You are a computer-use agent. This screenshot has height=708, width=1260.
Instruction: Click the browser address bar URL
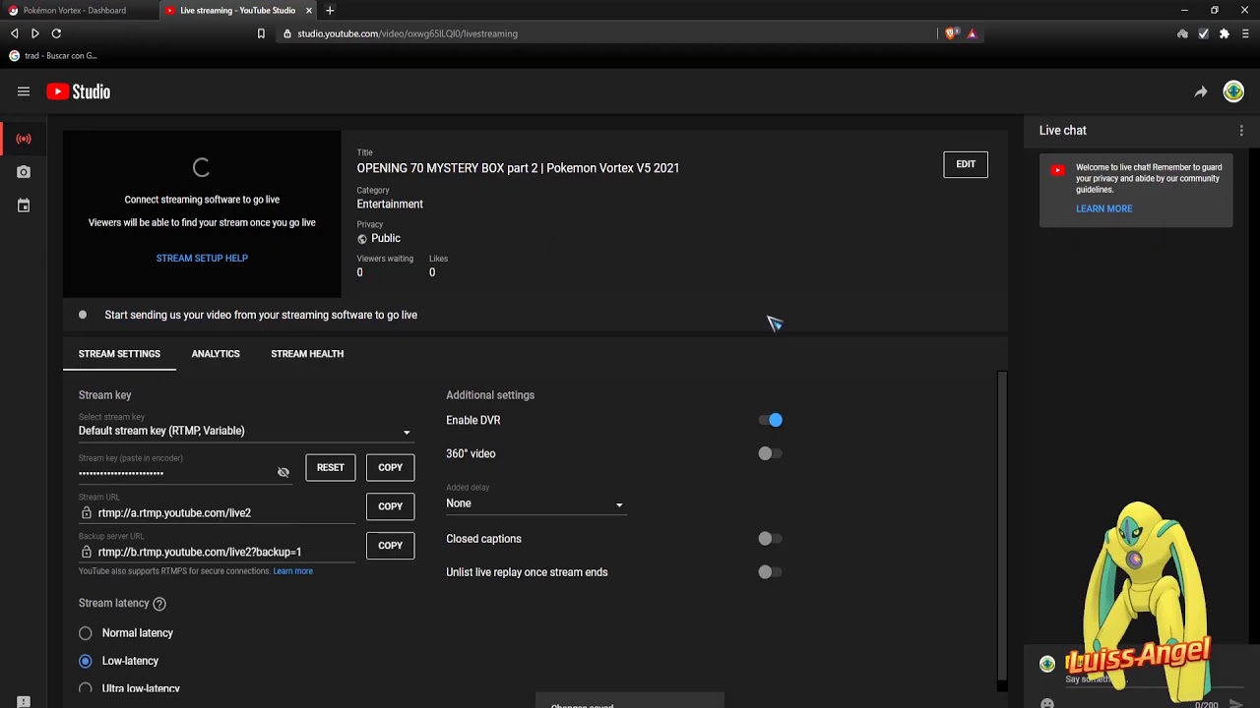pos(408,33)
